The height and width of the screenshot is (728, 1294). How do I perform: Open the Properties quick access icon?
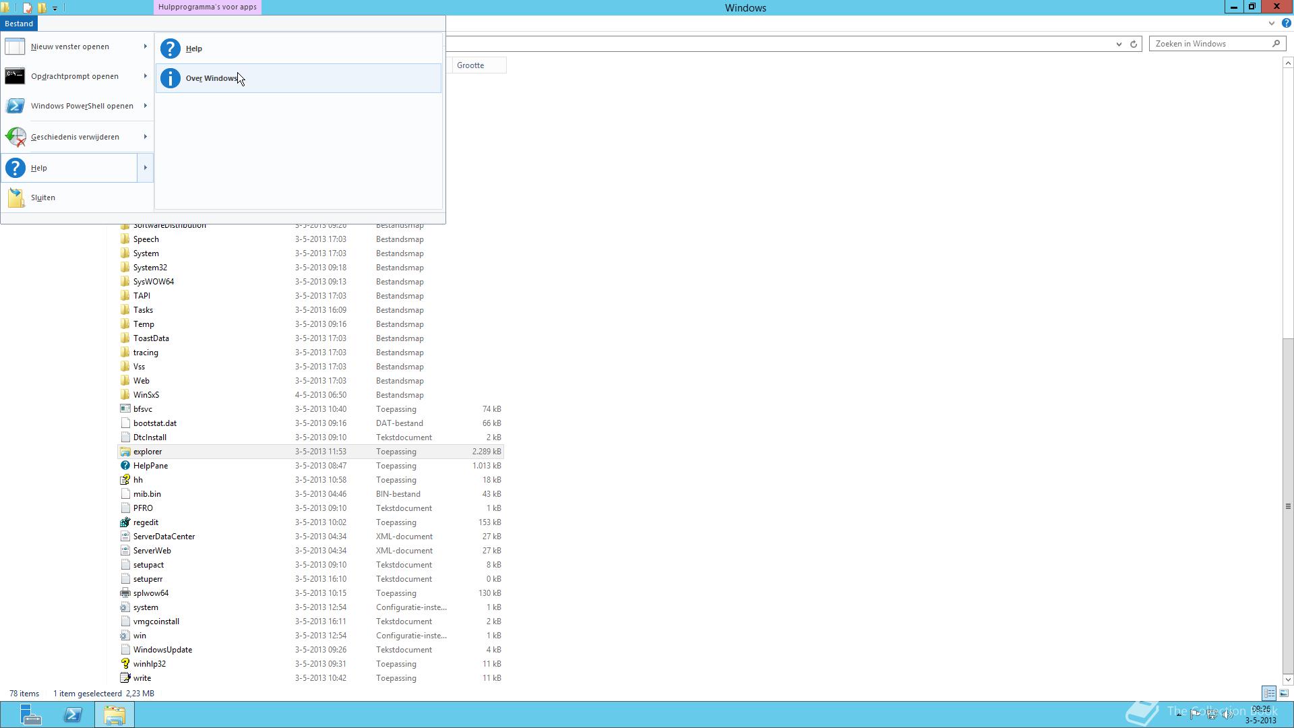coord(27,8)
